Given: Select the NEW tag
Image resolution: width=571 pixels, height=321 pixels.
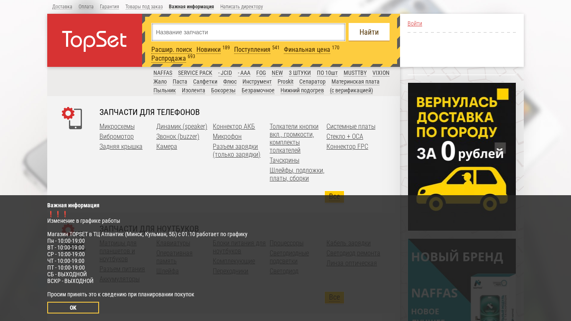Looking at the screenshot, I should pyautogui.click(x=277, y=73).
